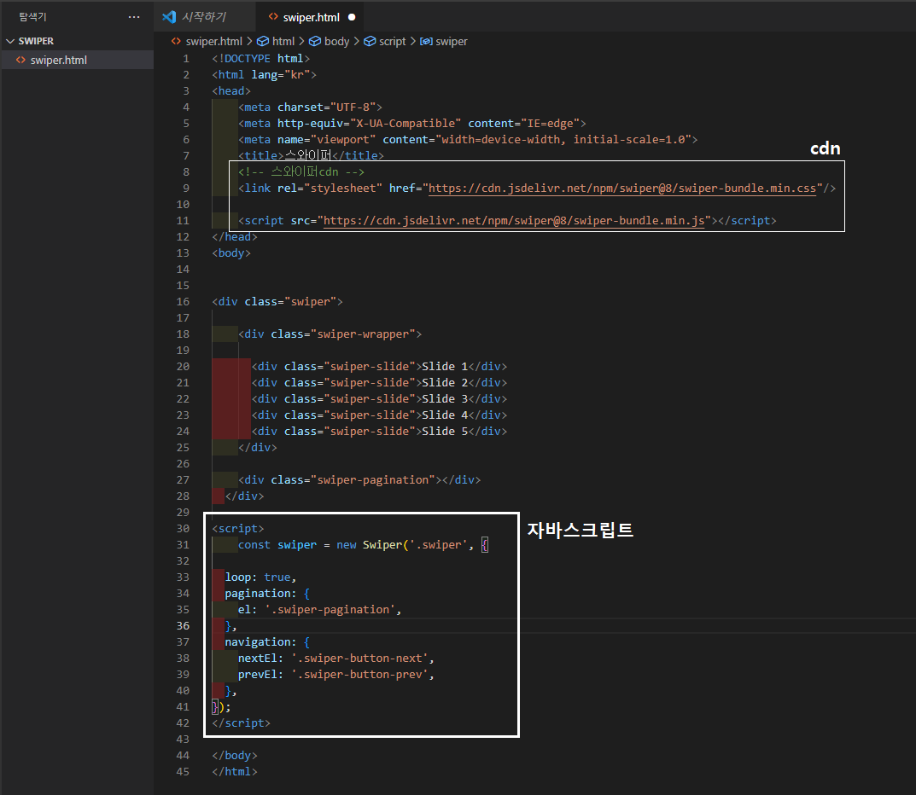The image size is (916, 795).
Task: Click HTML file icon on swiper.html editor tab
Action: pos(273,16)
